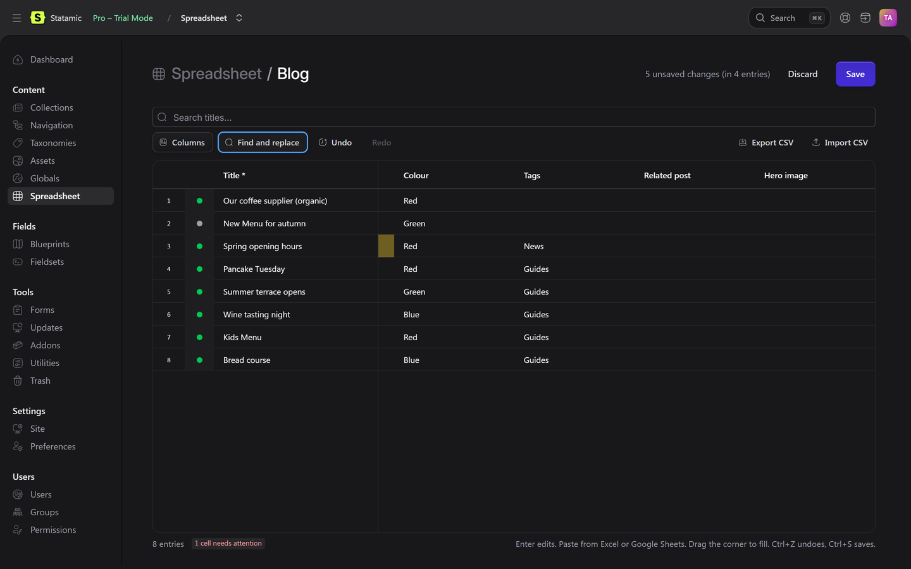Image resolution: width=911 pixels, height=569 pixels.
Task: Open Globals in sidebar
Action: click(x=61, y=178)
